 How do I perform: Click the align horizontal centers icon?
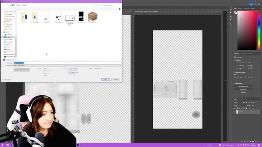238,77
